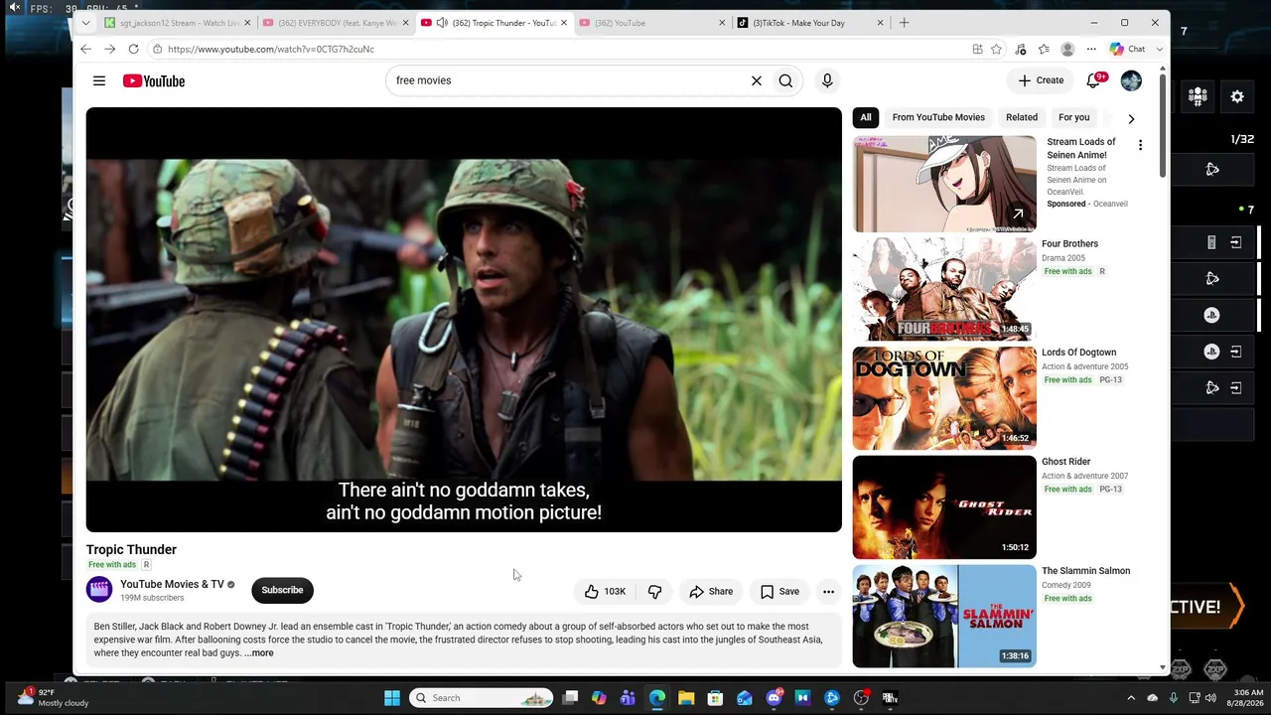
Task: Open the Lords Of Dogtown title link
Action: click(x=1078, y=353)
